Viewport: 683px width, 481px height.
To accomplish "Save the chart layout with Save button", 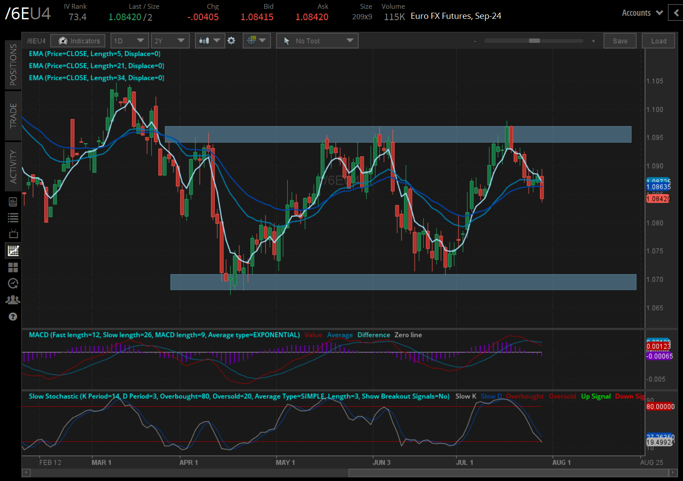I will 620,40.
